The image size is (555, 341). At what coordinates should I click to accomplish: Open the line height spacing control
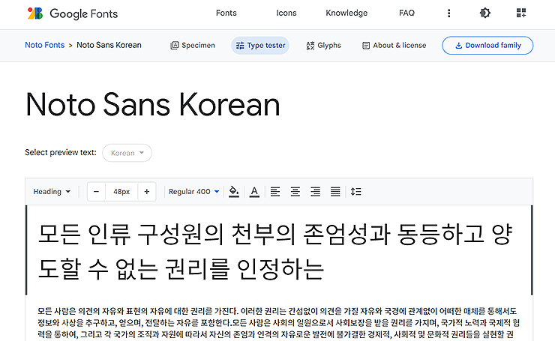356,191
